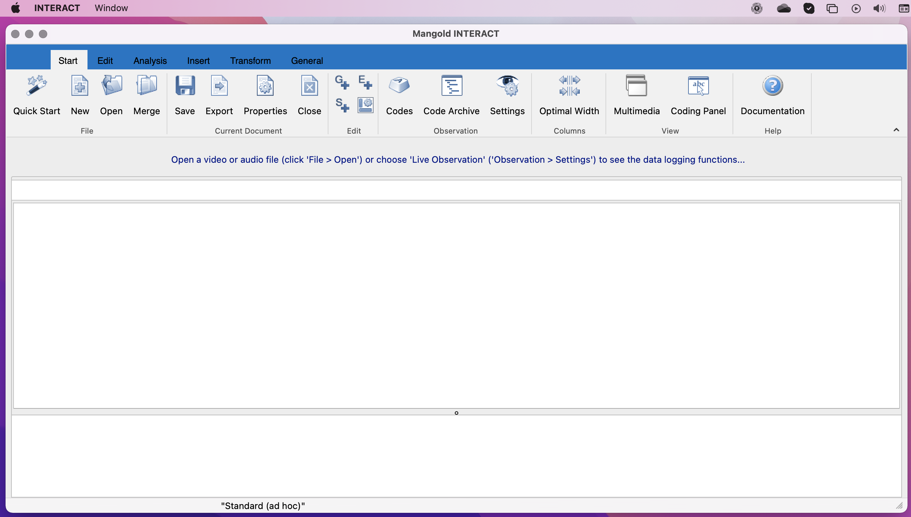This screenshot has width=911, height=517.
Task: Save the current document
Action: (185, 95)
